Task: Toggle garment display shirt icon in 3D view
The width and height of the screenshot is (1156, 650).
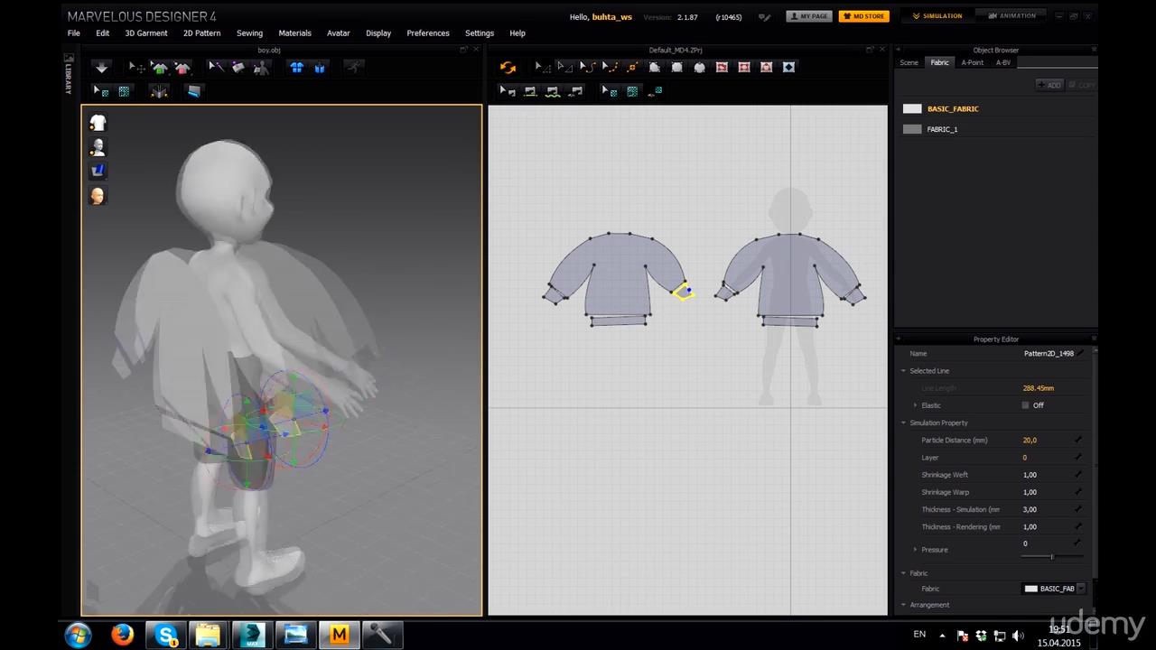Action: point(98,123)
